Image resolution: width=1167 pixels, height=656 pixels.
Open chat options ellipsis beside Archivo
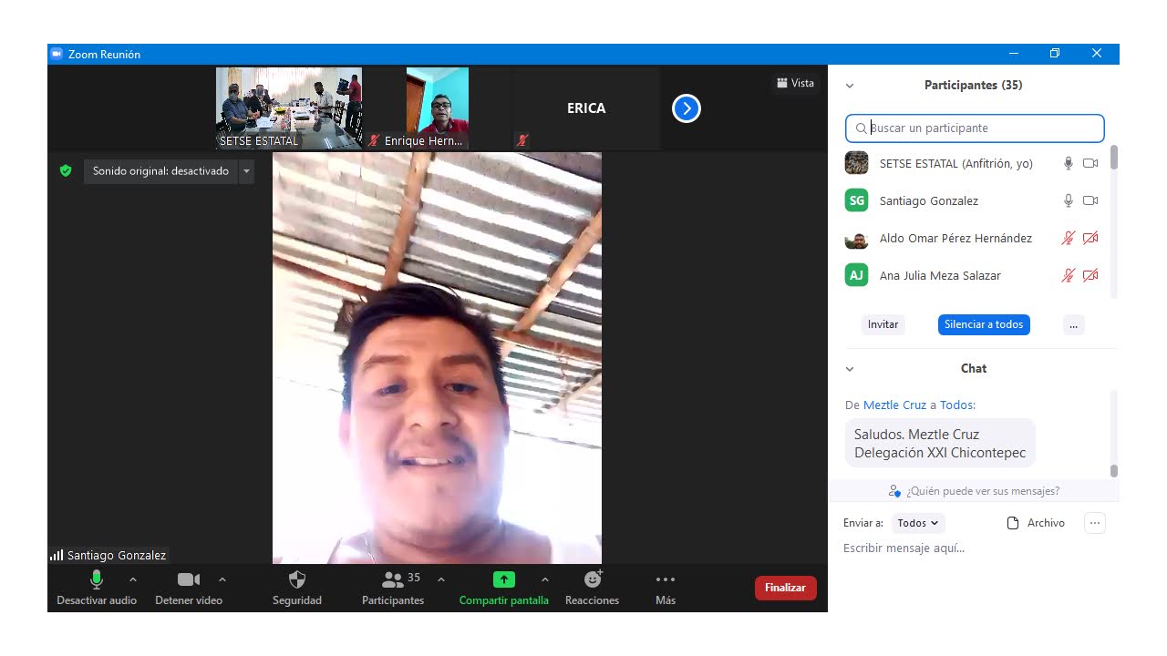[x=1095, y=523]
